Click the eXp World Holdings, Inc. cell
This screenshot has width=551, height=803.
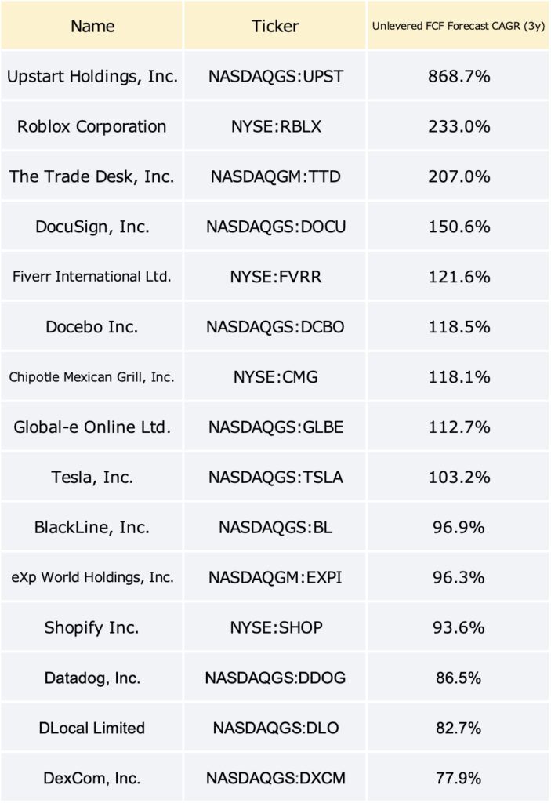click(x=92, y=577)
